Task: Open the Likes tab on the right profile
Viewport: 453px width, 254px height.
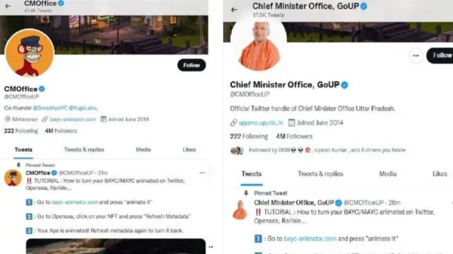Action: pyautogui.click(x=440, y=174)
